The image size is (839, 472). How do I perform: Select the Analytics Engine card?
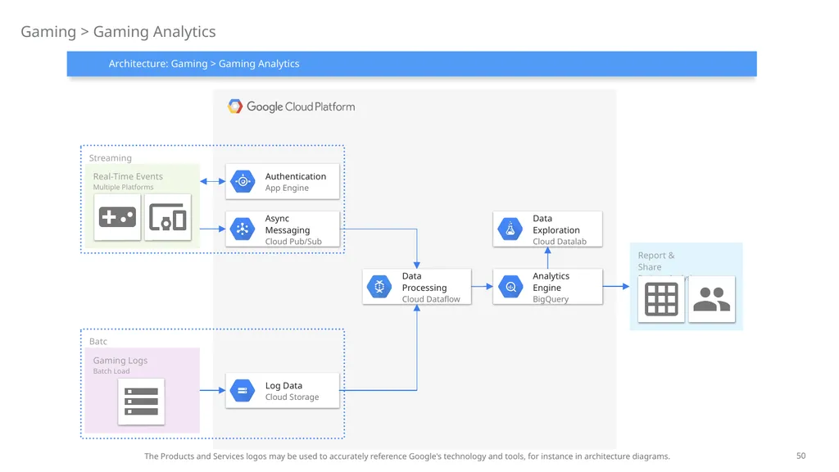547,287
